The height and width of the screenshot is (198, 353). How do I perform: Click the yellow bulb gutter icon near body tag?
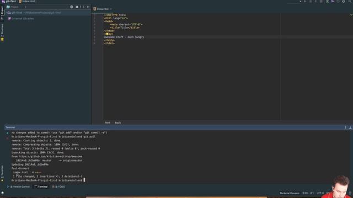click(x=107, y=34)
